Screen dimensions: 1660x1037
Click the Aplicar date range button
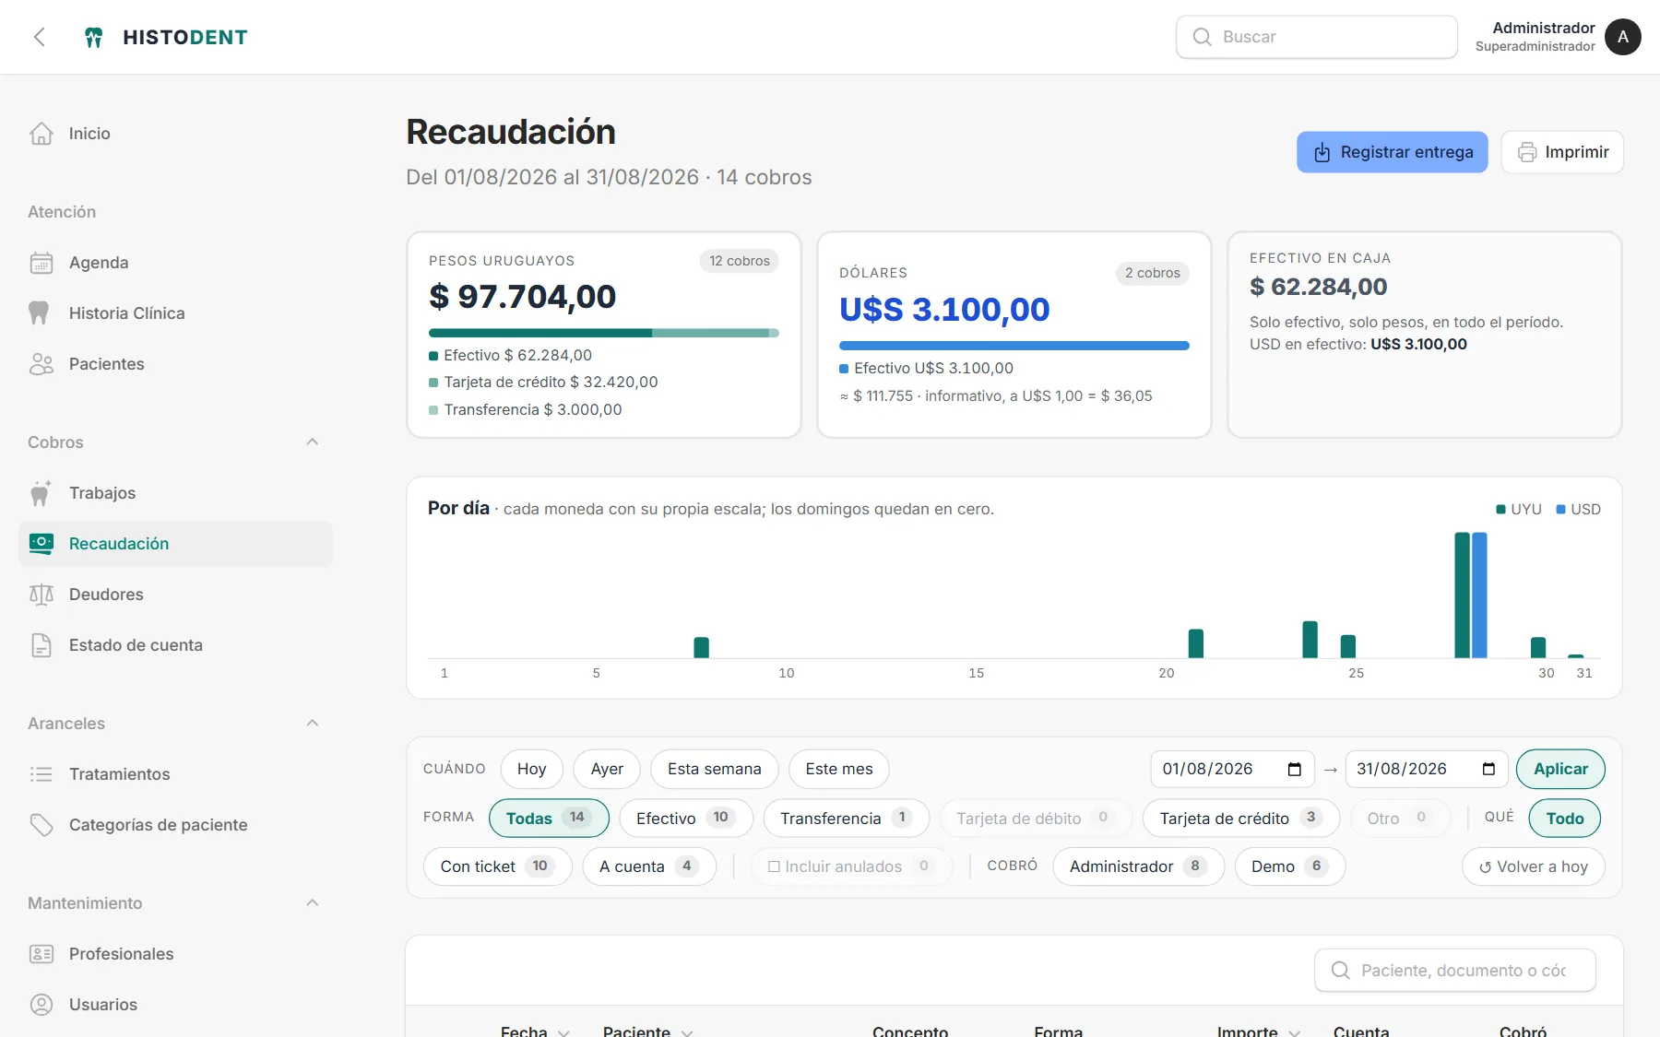(1560, 769)
